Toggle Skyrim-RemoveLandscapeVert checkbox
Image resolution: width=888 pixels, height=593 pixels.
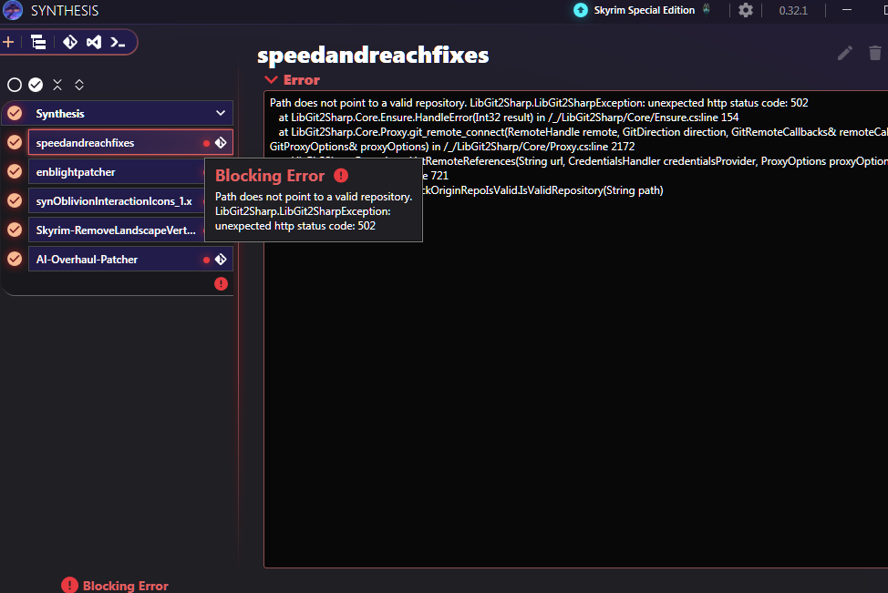pyautogui.click(x=15, y=230)
